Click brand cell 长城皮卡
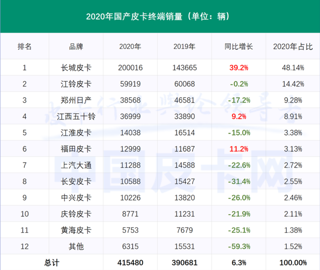 tap(76, 68)
